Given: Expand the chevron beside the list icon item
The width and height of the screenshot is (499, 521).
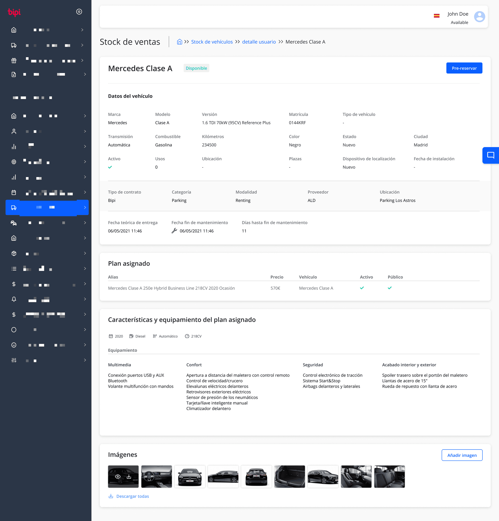Looking at the screenshot, I should [85, 269].
